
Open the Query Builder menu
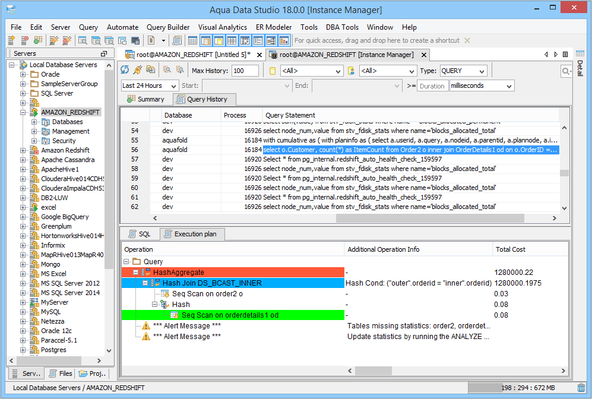168,27
